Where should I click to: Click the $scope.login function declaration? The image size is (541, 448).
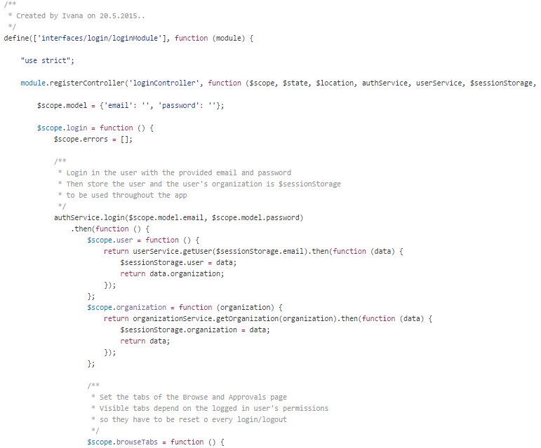click(x=95, y=128)
